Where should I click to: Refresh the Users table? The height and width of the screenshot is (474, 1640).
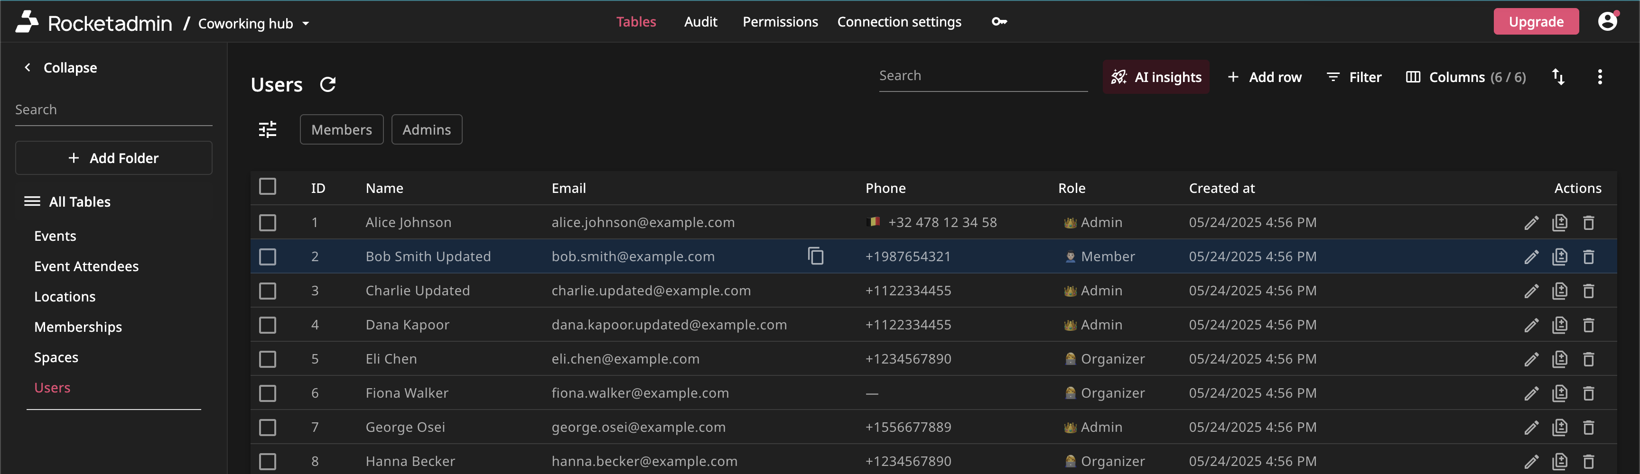(x=327, y=84)
